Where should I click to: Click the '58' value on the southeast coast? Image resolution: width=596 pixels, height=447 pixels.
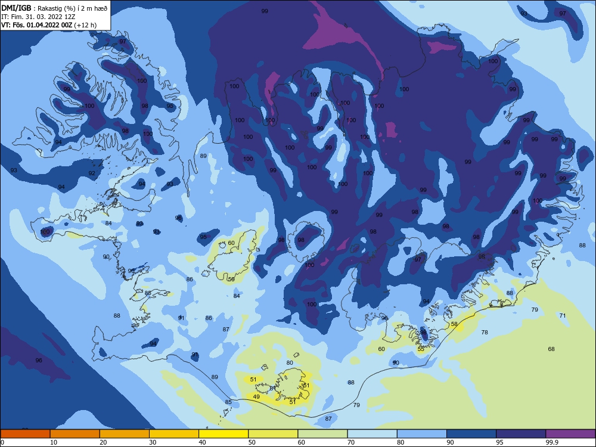tap(454, 324)
